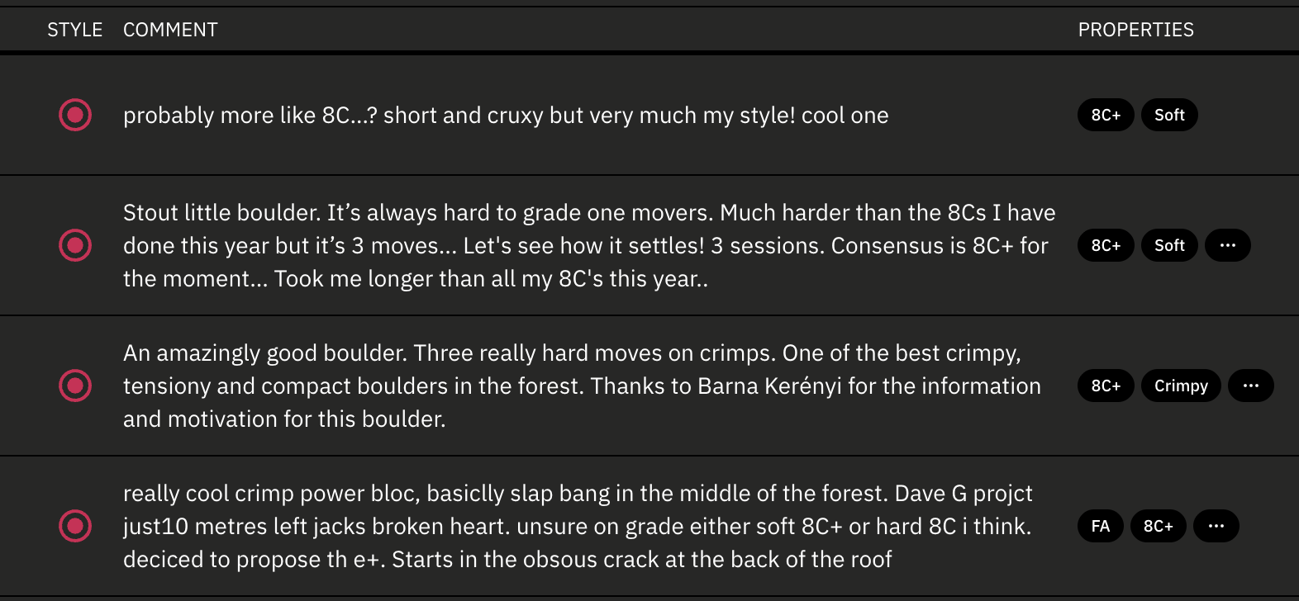Click the style icon next to 'An amazingly good boulder'
Screen dimensions: 1299x601
click(x=75, y=386)
